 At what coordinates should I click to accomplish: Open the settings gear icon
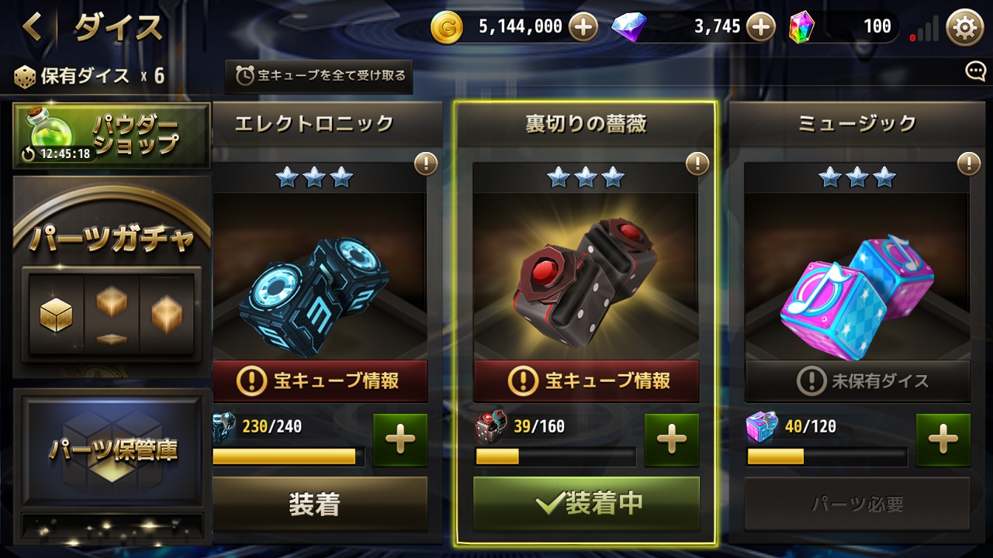964,28
